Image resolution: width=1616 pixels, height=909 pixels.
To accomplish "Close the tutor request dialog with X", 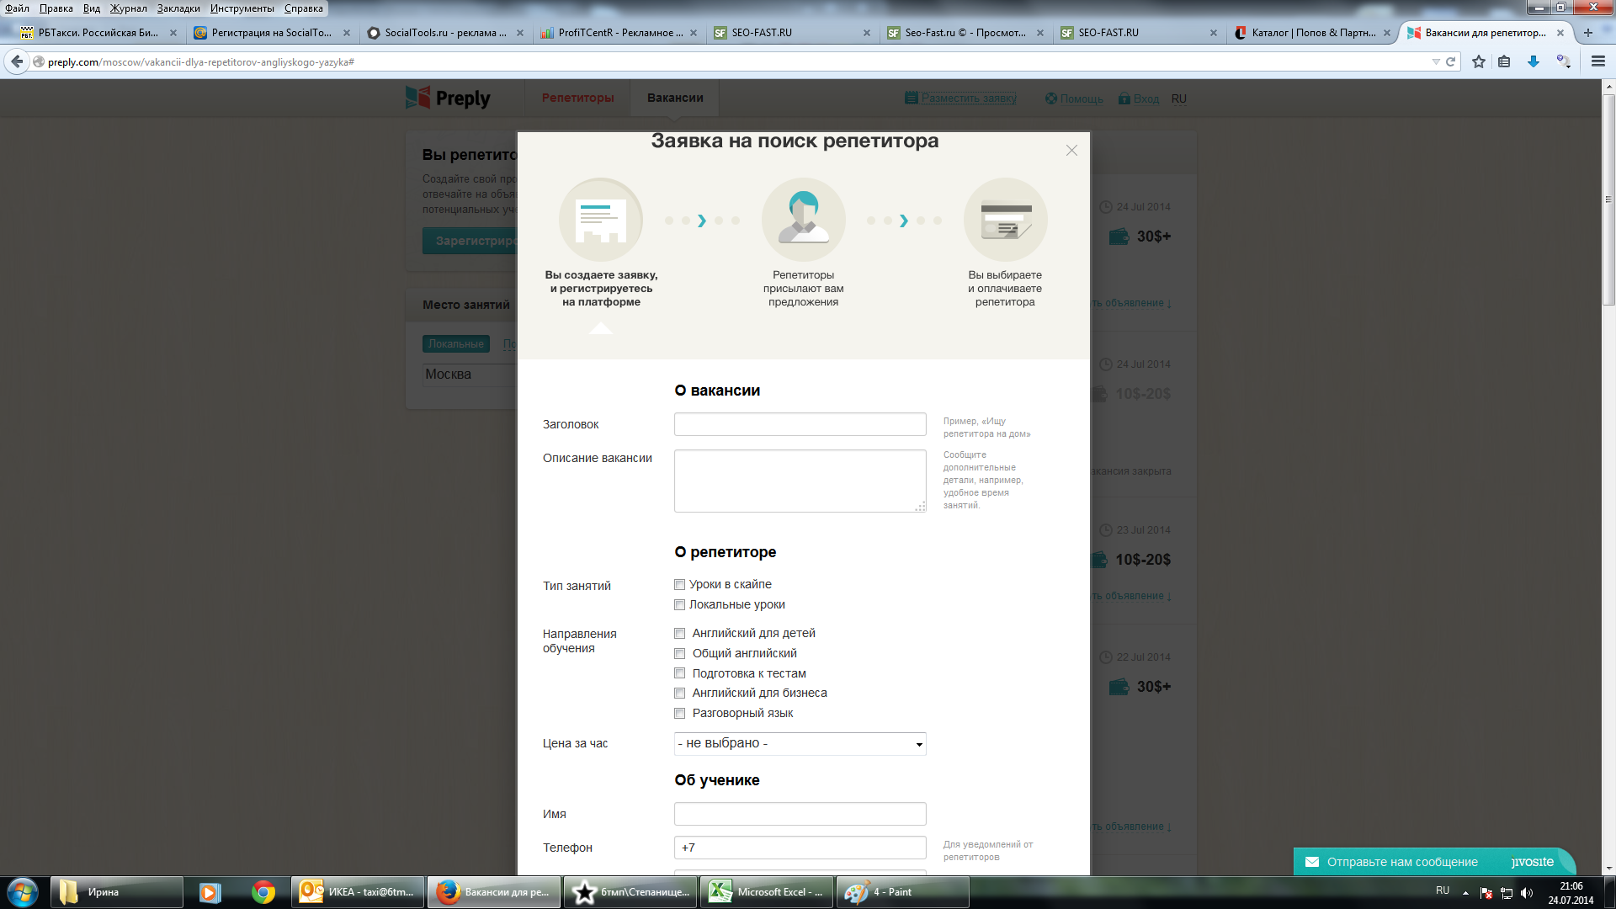I will [x=1071, y=151].
